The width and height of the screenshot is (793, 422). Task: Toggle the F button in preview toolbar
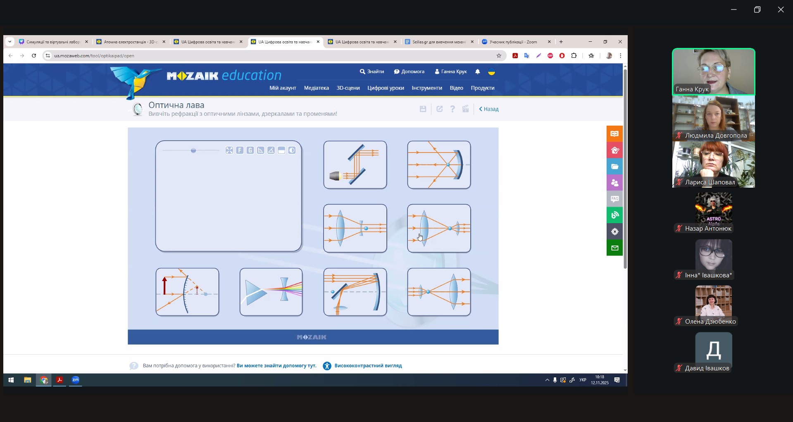(x=240, y=150)
